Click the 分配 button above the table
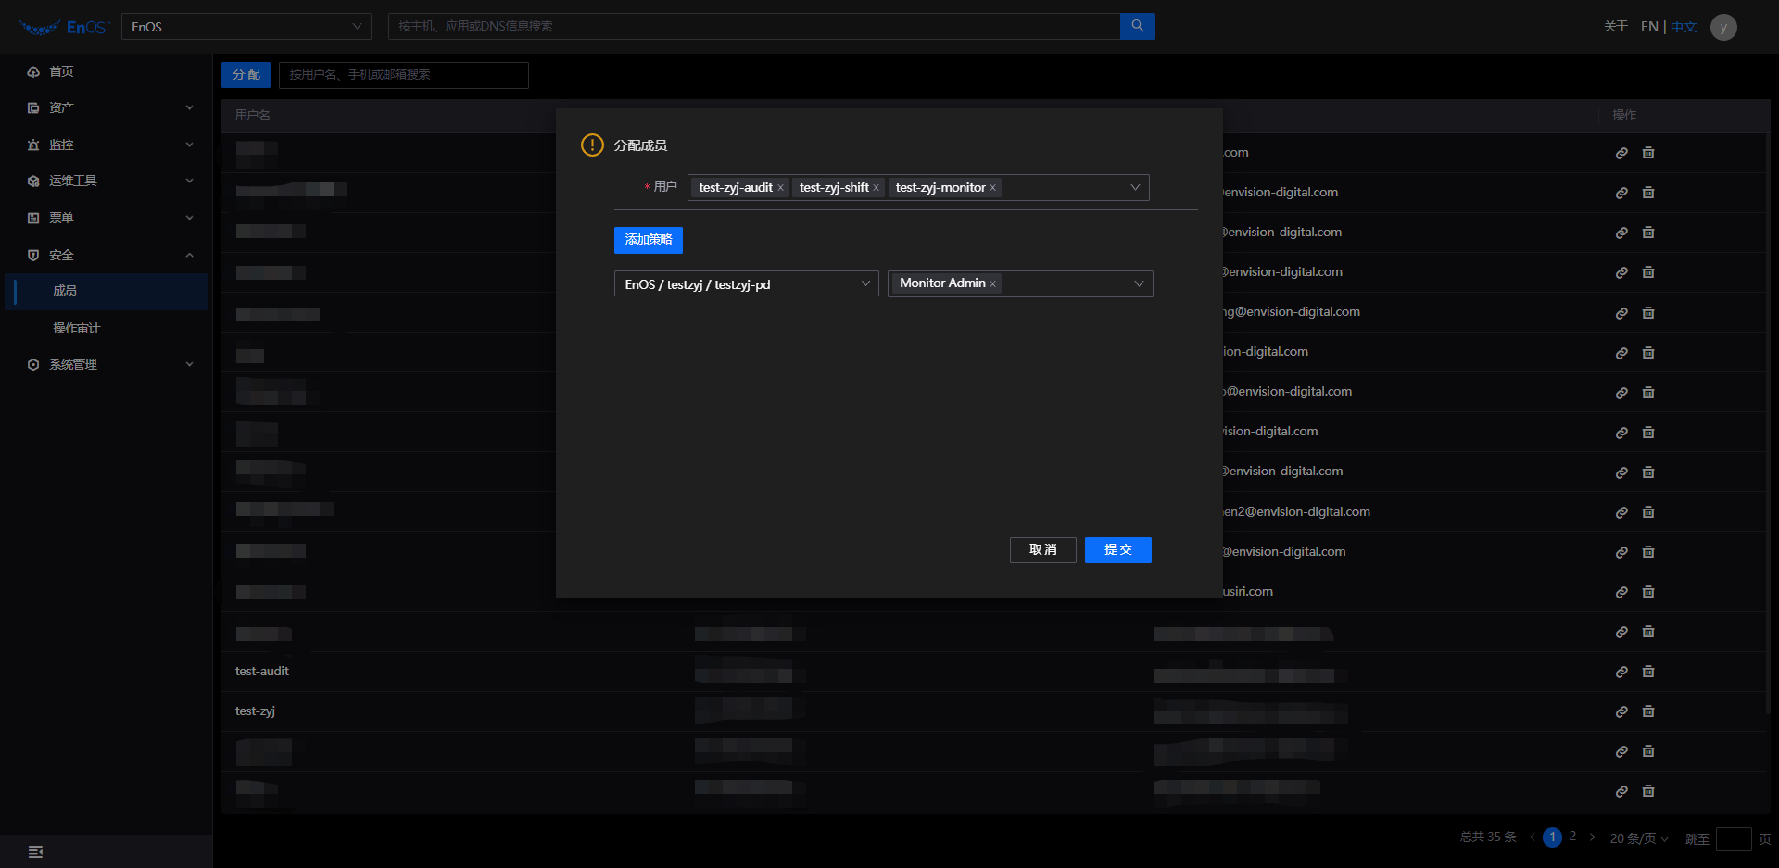 (x=246, y=75)
